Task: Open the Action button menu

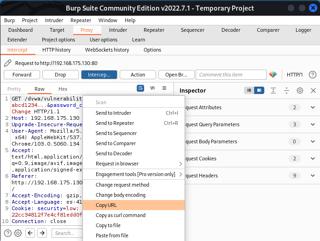Action: [138, 75]
